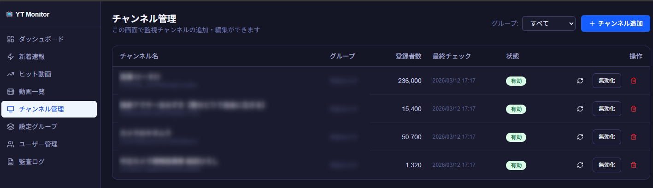Open the グループ filter dropdown
Image resolution: width=653 pixels, height=188 pixels.
click(x=548, y=23)
